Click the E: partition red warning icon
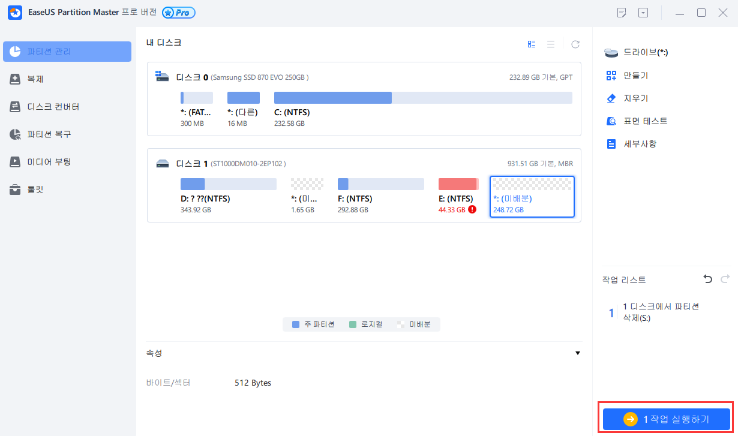Image resolution: width=738 pixels, height=436 pixels. (472, 210)
